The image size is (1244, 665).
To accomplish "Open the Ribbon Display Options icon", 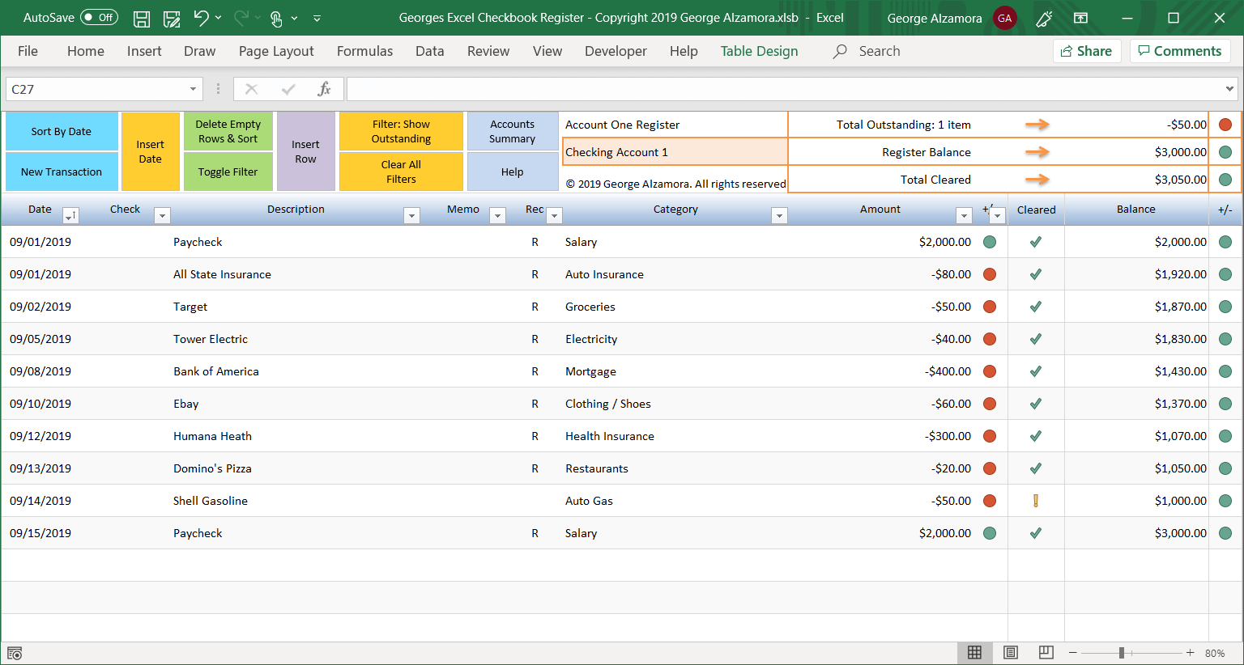I will pos(1080,18).
